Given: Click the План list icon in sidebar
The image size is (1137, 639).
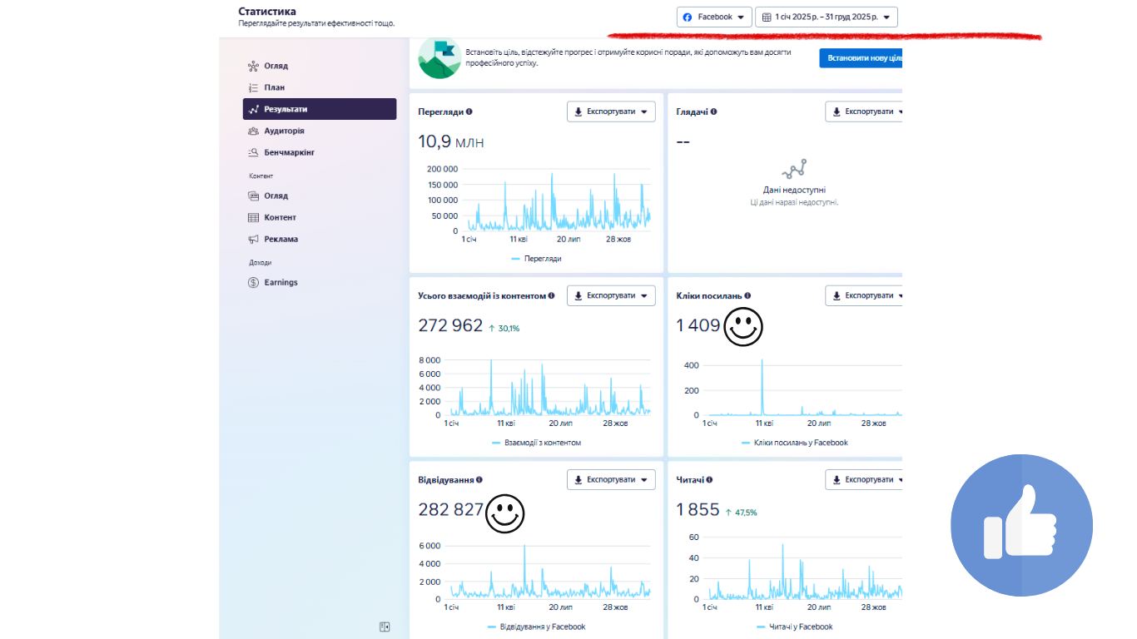Looking at the screenshot, I should coord(254,88).
